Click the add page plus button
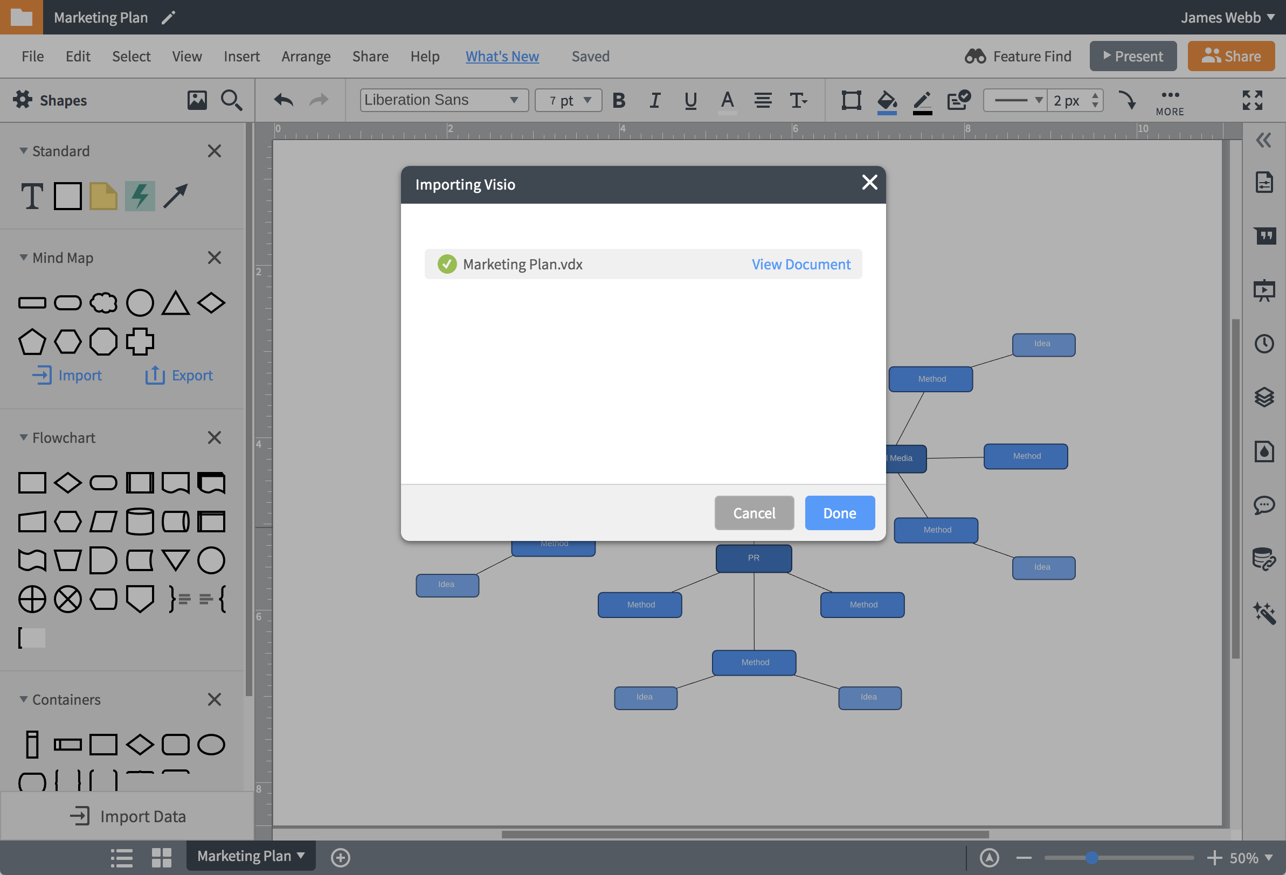Viewport: 1286px width, 875px height. point(340,857)
